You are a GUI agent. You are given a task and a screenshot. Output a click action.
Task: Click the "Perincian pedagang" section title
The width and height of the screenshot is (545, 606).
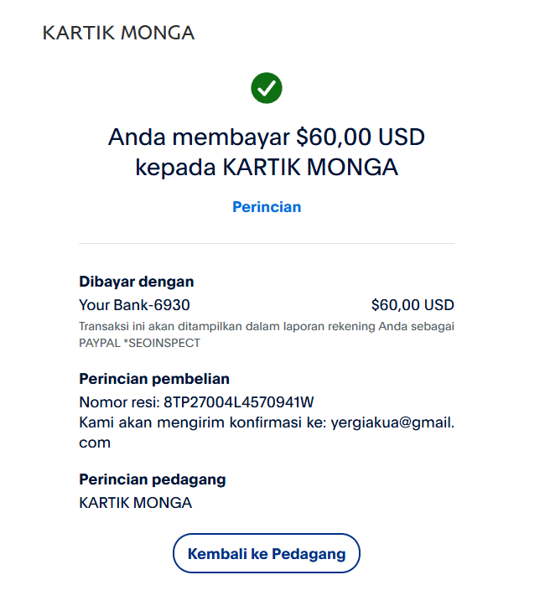(x=153, y=479)
